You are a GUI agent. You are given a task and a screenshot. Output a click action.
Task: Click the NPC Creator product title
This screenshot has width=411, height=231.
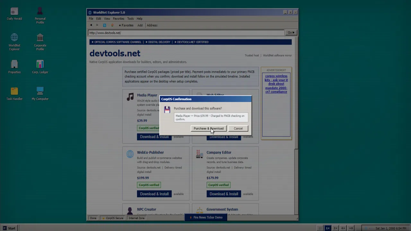pos(146,210)
